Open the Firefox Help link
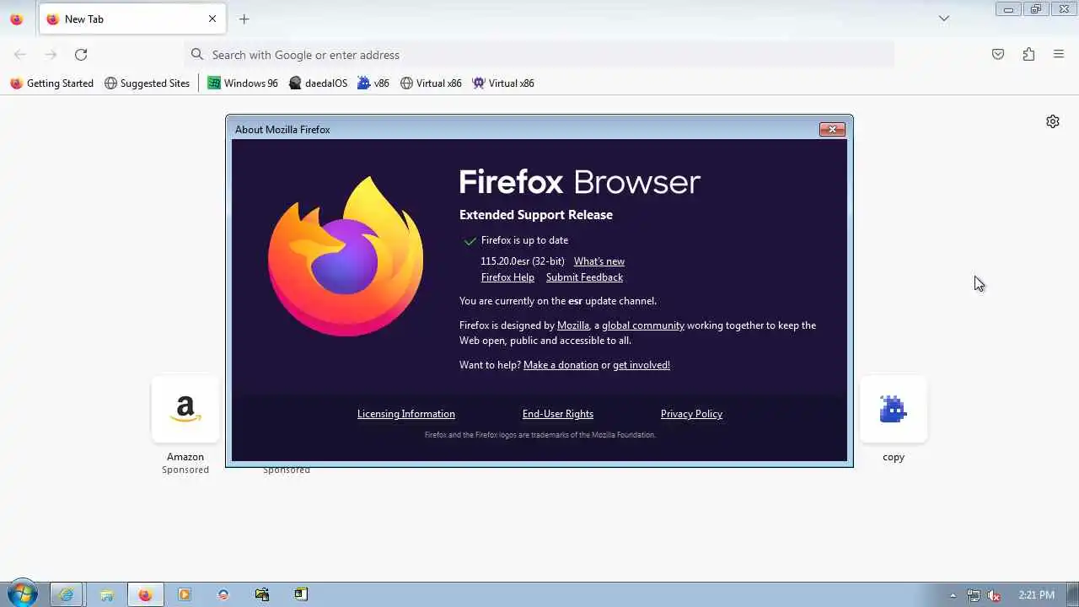This screenshot has height=607, width=1079. point(507,277)
